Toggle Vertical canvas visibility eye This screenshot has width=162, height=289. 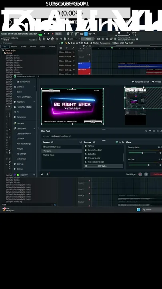point(153,82)
